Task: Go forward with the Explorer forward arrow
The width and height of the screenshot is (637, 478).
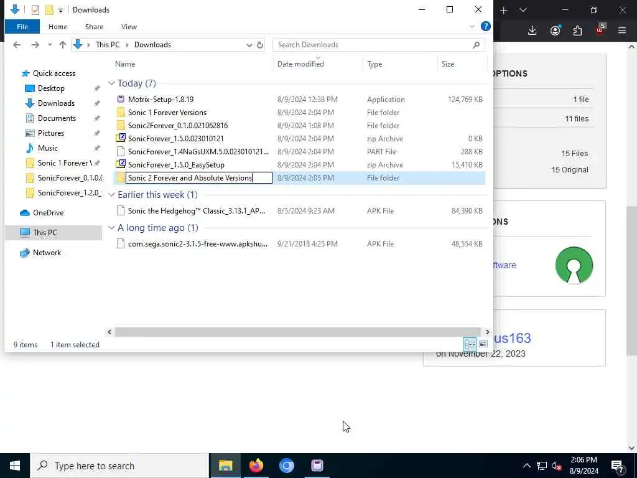Action: 35,45
